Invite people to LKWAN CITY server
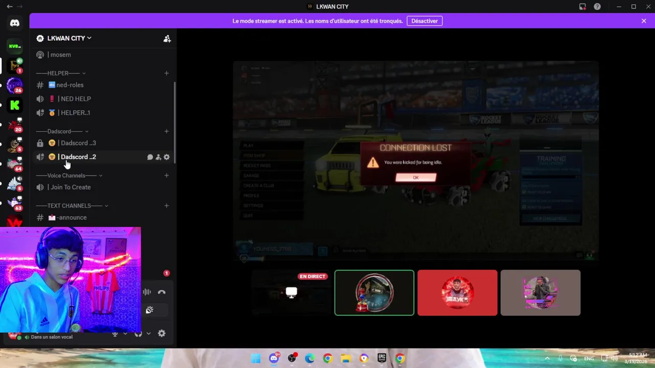Screen dimensions: 655x368 pyautogui.click(x=167, y=38)
